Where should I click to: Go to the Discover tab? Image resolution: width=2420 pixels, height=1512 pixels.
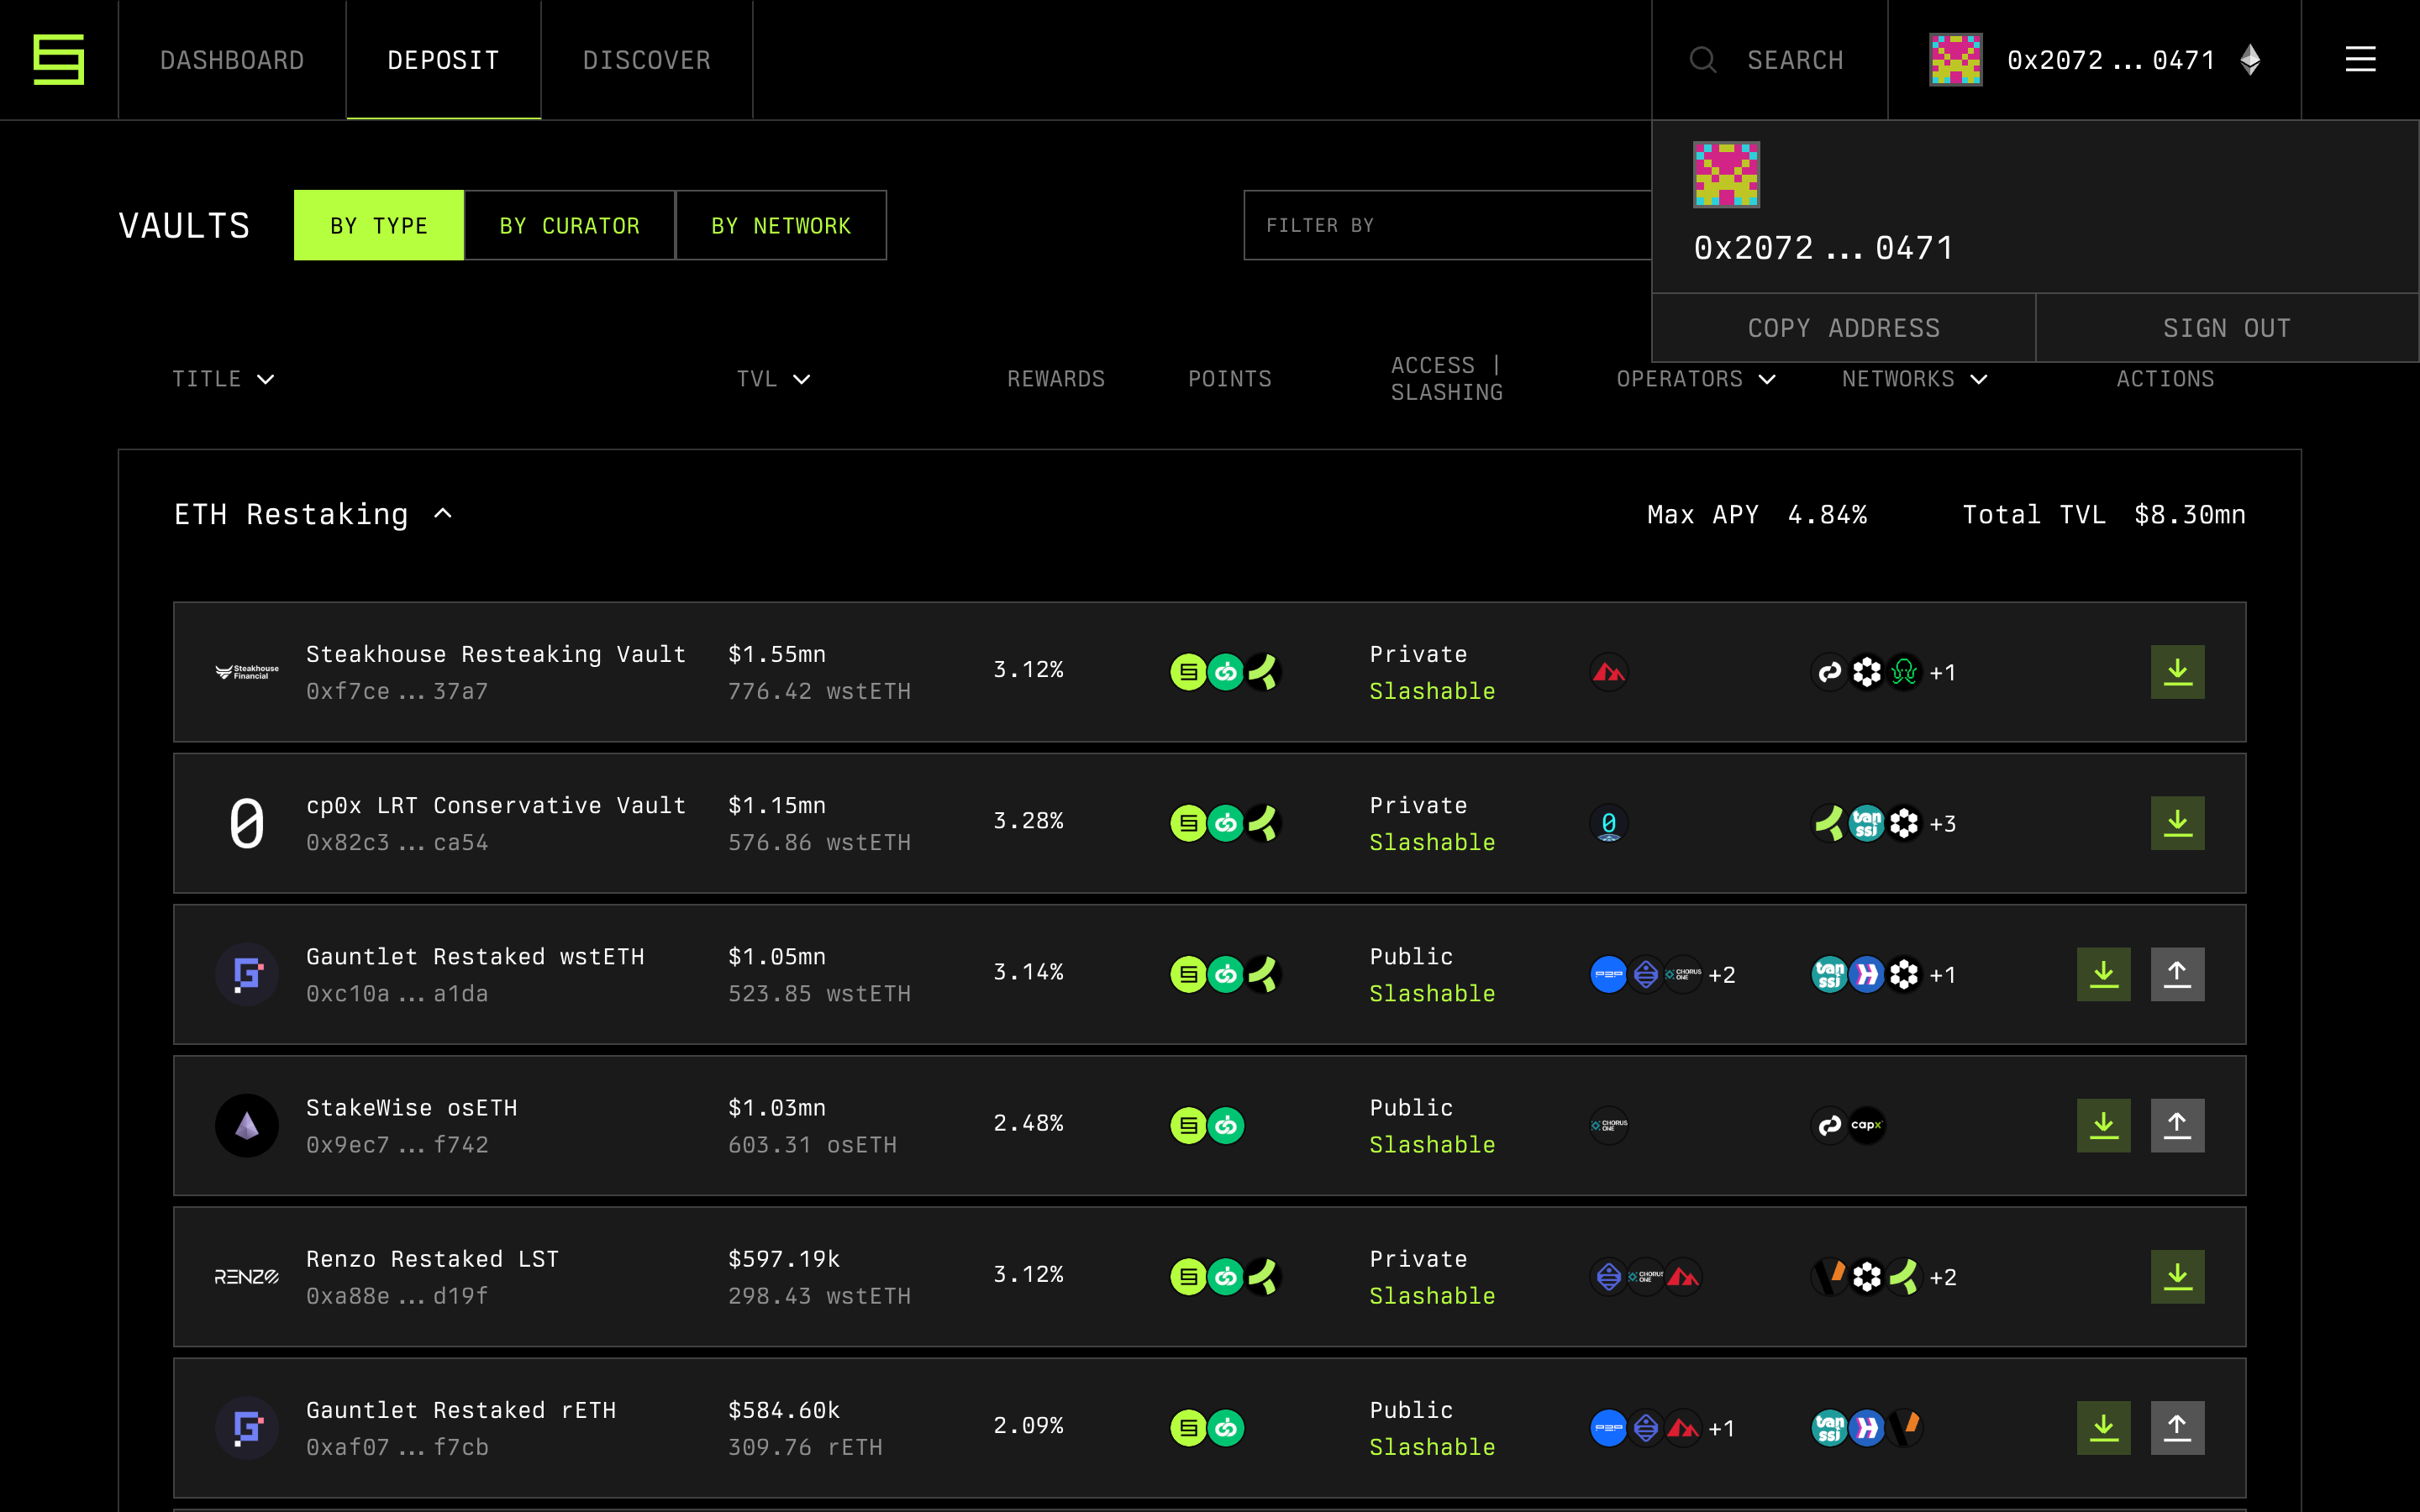click(x=646, y=60)
